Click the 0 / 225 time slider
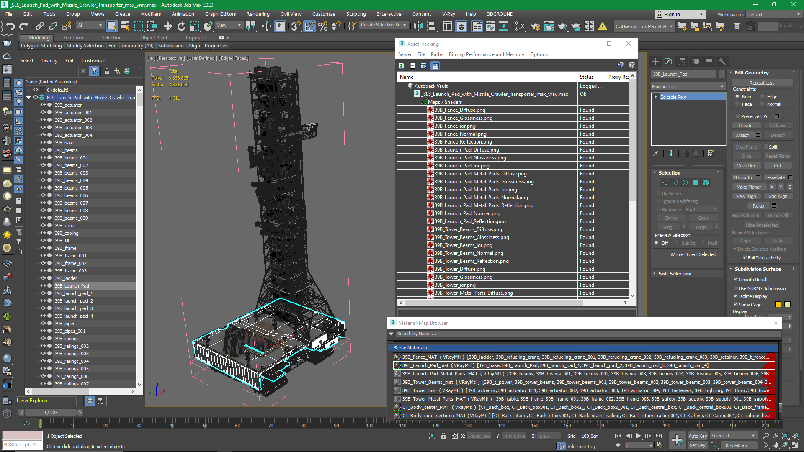 coord(51,413)
